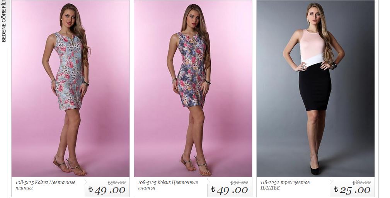This screenshot has height=198, width=390.
Task: Click the sandals of first floral dress model
Action: [70, 166]
